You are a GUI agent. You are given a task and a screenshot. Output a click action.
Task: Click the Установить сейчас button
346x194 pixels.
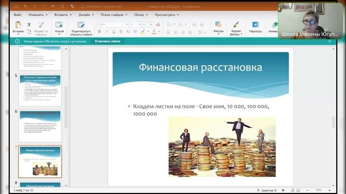[108, 41]
